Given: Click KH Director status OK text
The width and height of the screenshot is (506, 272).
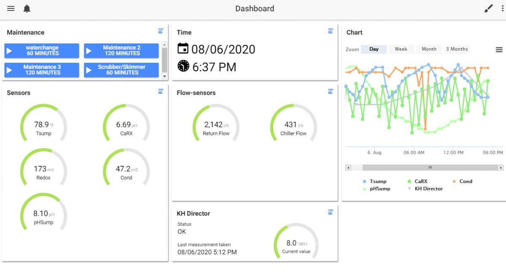Looking at the screenshot, I should click(182, 232).
